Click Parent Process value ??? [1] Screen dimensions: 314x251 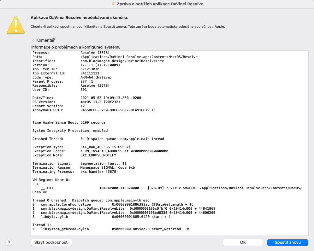tap(87, 81)
